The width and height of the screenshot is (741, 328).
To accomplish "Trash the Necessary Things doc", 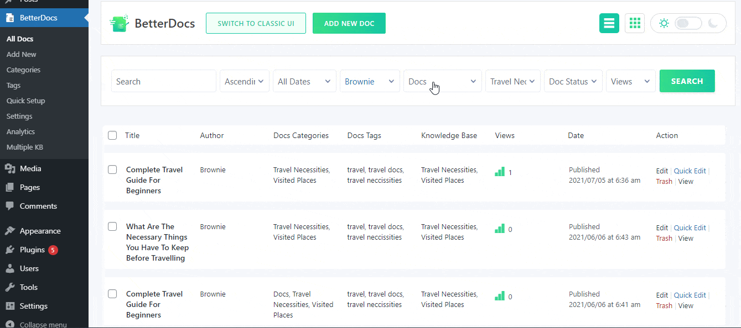I will click(664, 238).
